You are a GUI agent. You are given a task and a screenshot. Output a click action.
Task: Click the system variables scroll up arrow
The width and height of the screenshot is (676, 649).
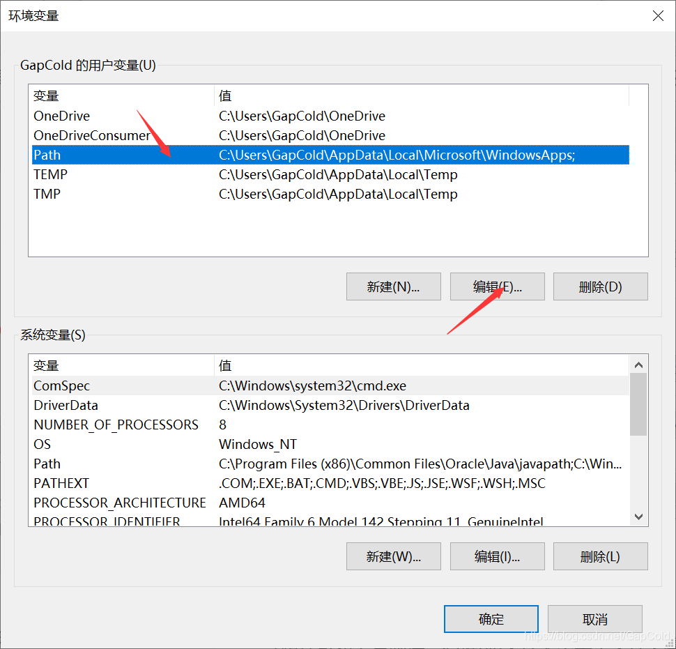coord(638,365)
